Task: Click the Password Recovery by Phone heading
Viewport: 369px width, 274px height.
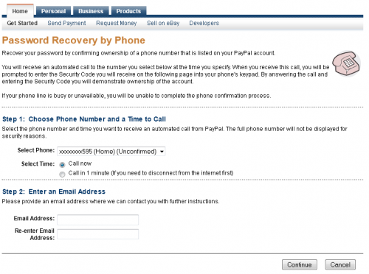Action: click(x=74, y=41)
